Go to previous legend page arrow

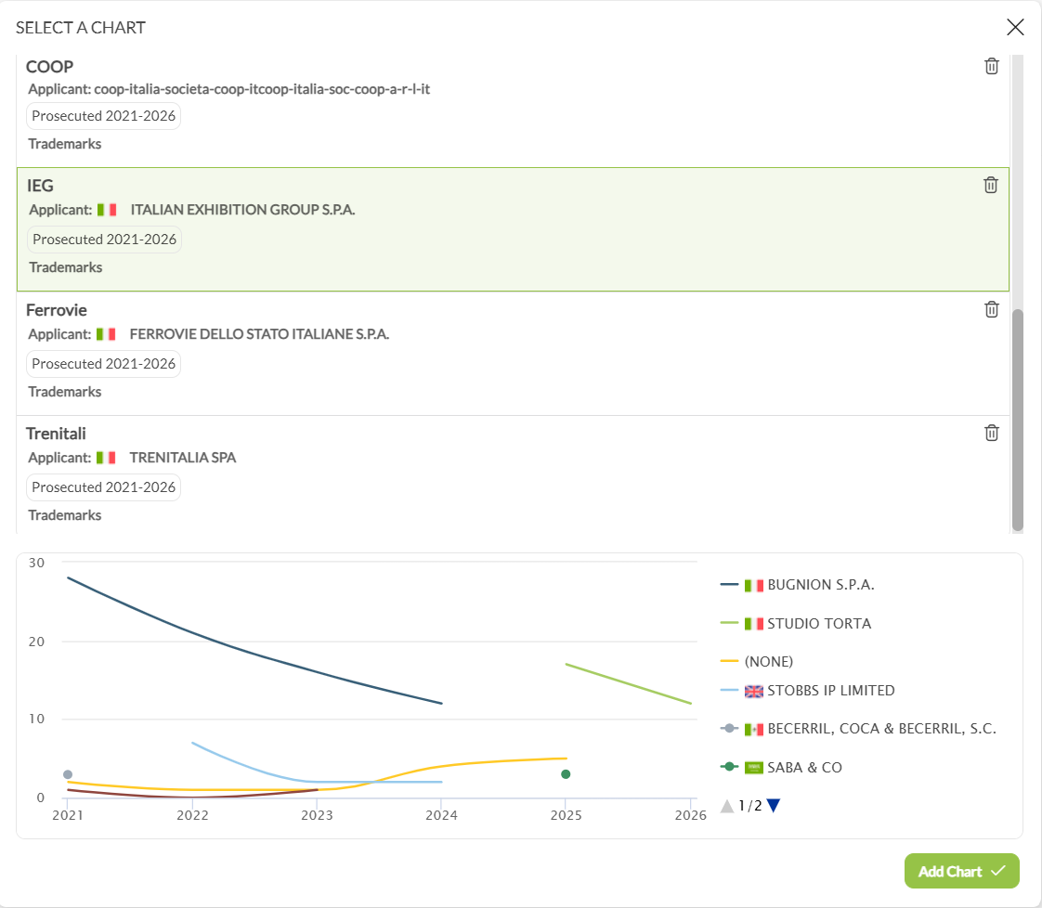coord(727,806)
